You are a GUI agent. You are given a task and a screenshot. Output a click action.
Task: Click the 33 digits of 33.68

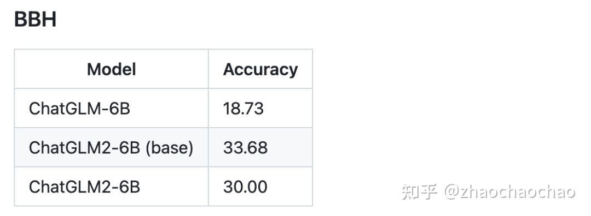(233, 148)
